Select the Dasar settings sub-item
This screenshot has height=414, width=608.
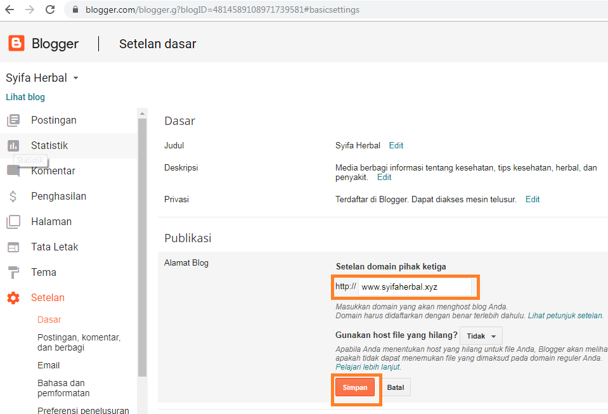(49, 320)
